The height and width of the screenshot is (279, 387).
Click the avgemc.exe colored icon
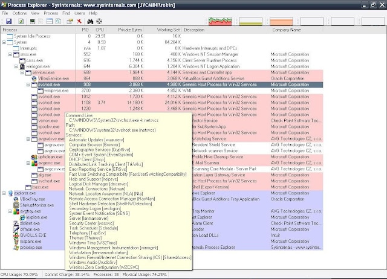34,163
